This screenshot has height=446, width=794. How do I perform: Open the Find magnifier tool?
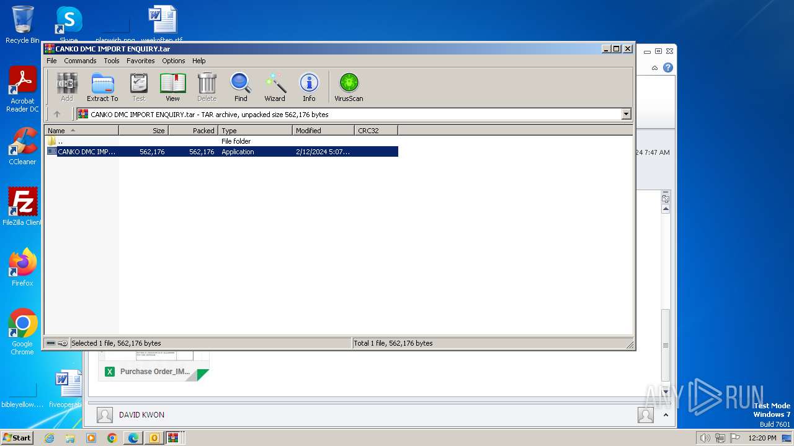coord(241,87)
